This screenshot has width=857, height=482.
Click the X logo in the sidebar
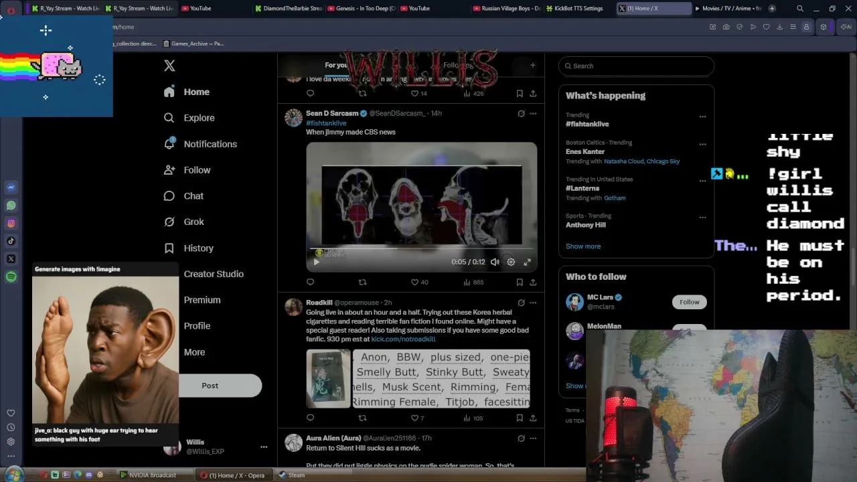click(x=169, y=66)
